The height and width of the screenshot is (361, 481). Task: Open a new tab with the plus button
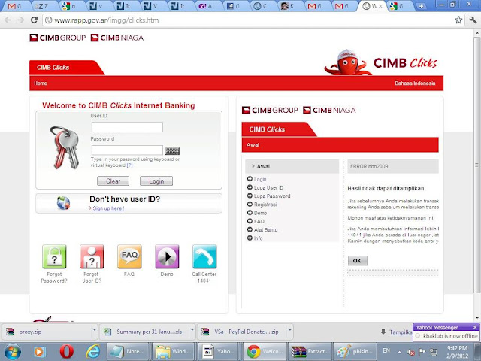pyautogui.click(x=421, y=6)
